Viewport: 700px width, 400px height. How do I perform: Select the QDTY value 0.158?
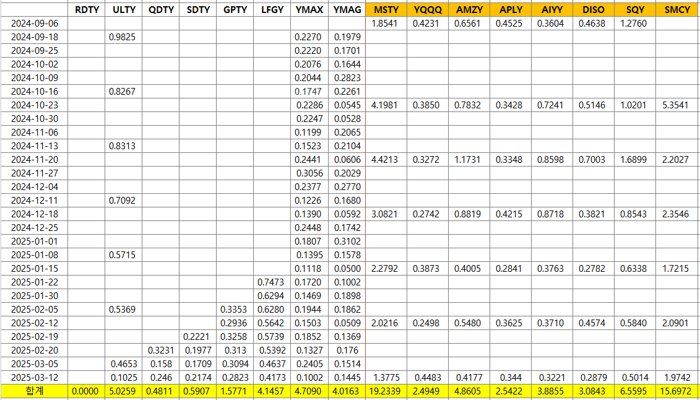tap(161, 363)
